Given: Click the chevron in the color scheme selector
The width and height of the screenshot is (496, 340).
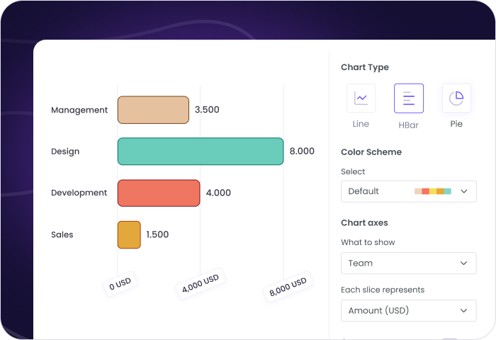Looking at the screenshot, I should click(463, 191).
